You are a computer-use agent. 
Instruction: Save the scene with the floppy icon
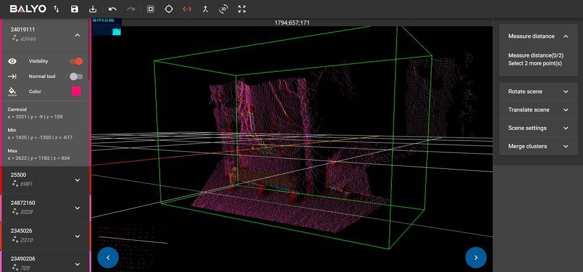pos(75,9)
